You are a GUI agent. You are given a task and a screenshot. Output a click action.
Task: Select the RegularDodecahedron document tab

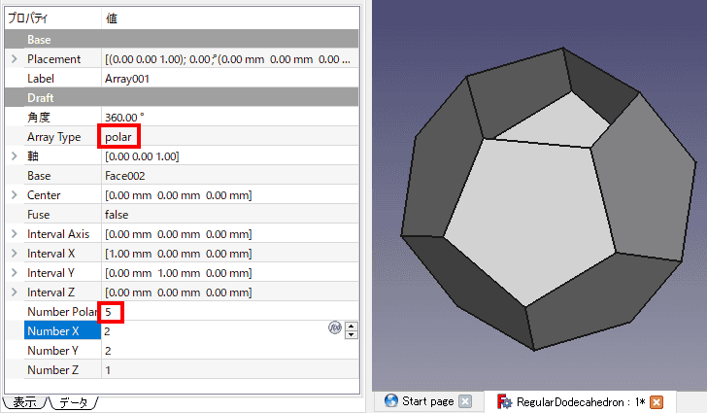[x=581, y=401]
